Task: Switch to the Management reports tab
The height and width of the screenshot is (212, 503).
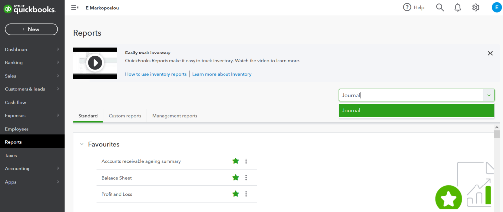Action: (175, 116)
